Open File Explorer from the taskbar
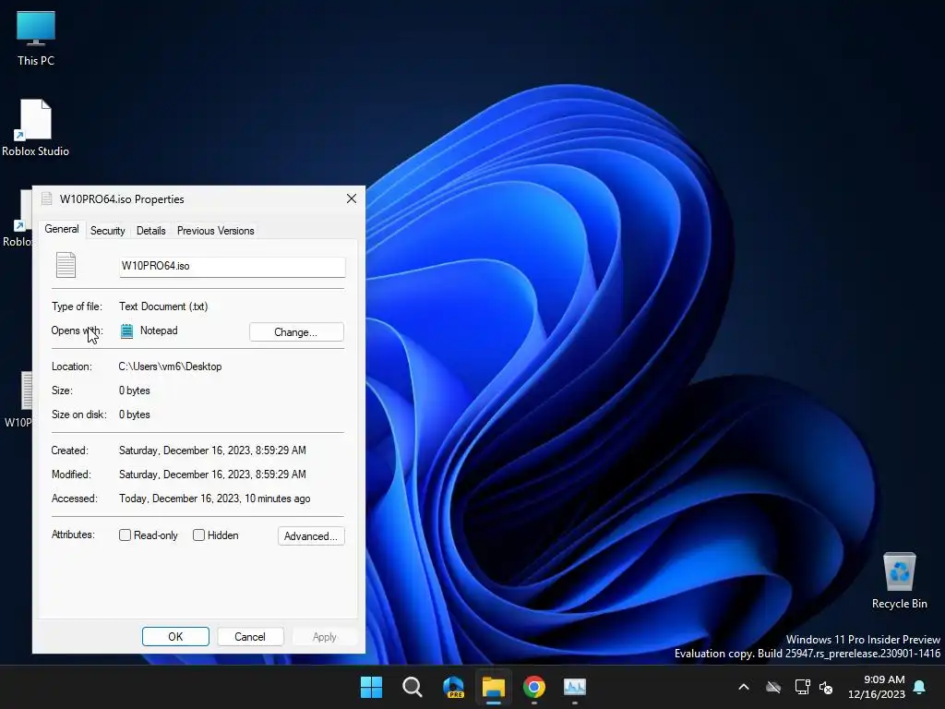Image resolution: width=945 pixels, height=709 pixels. [494, 687]
